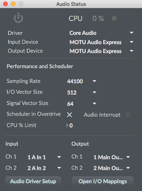Open the Output Device dropdown menu
The width and height of the screenshot is (142, 191).
[101, 51]
